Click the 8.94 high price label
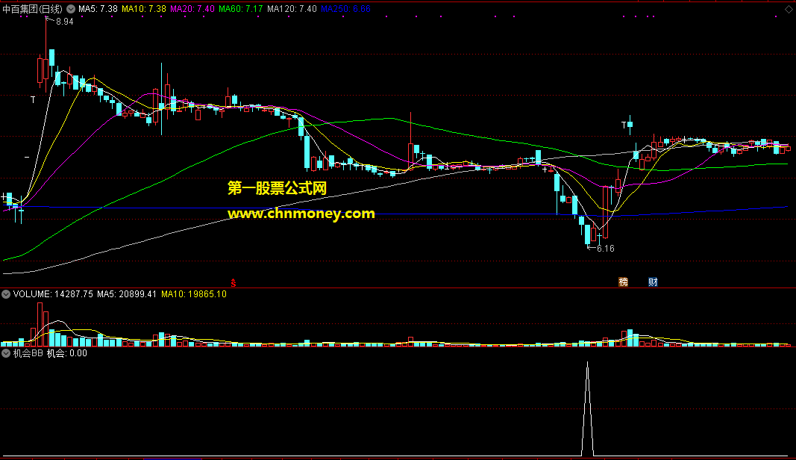 point(64,22)
